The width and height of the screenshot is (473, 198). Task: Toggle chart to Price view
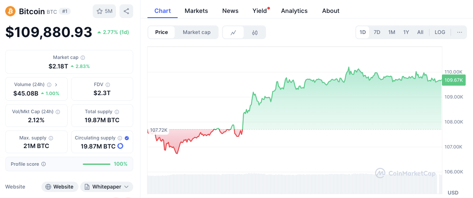point(162,32)
